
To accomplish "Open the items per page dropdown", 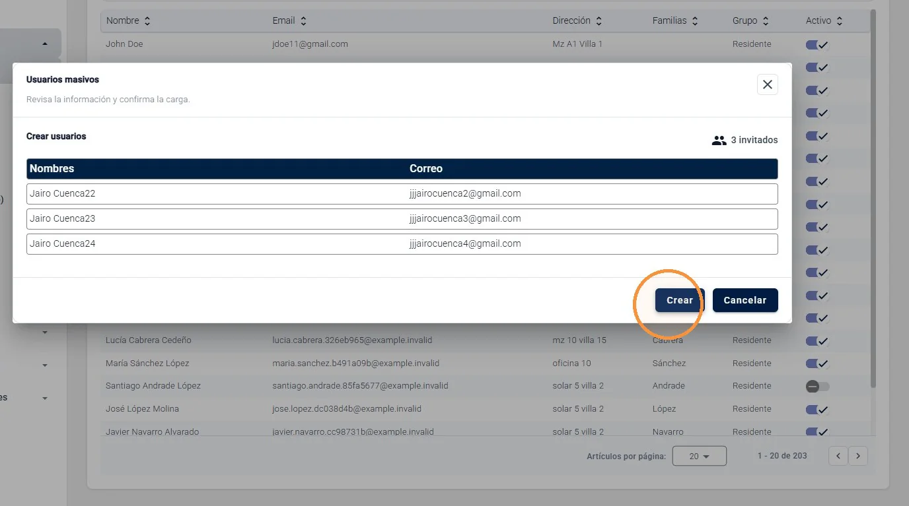I will [699, 456].
